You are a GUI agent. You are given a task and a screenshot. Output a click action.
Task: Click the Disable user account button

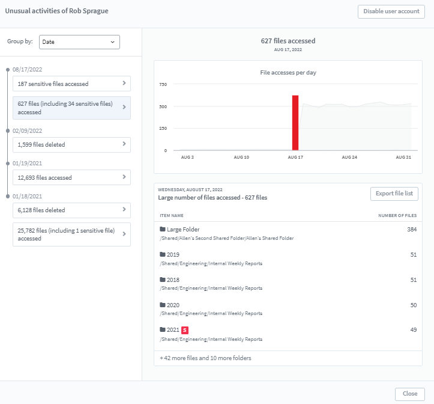click(x=391, y=11)
